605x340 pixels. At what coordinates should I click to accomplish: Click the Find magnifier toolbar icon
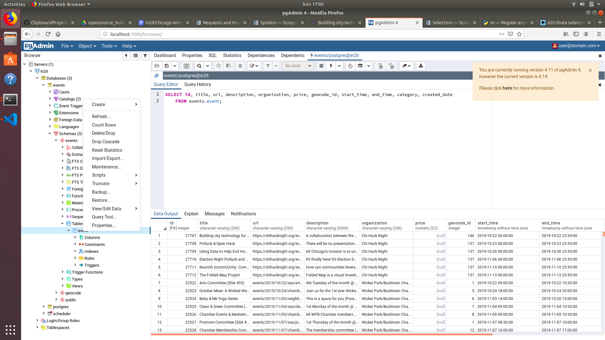(199, 66)
